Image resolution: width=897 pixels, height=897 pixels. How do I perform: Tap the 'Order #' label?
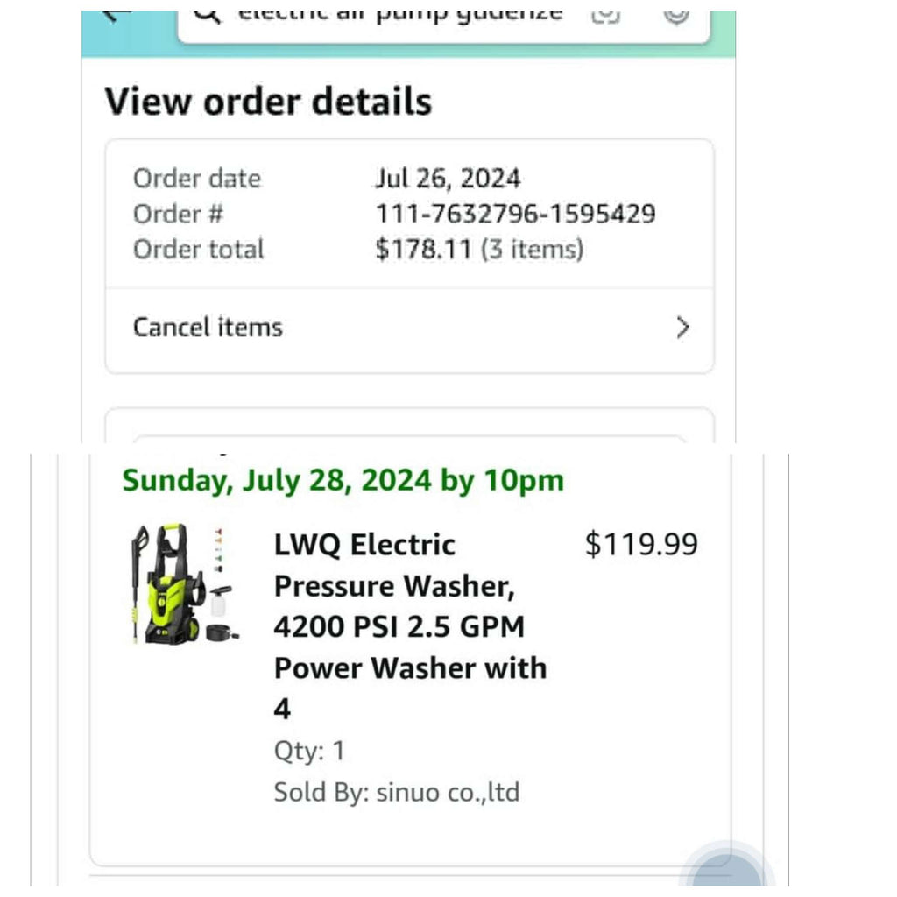coord(178,214)
